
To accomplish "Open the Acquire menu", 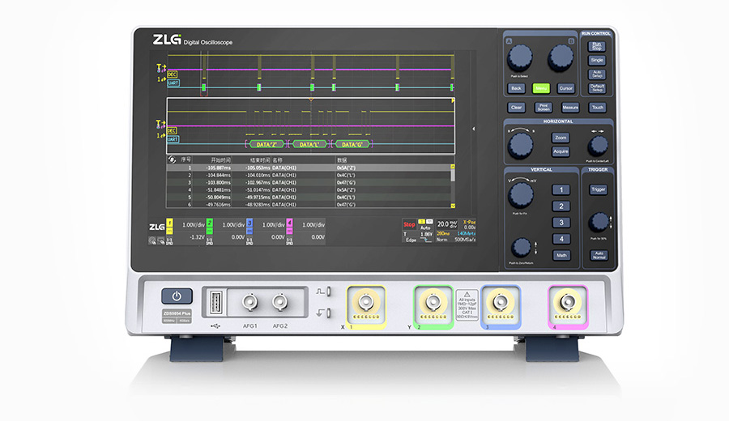I will pos(561,151).
